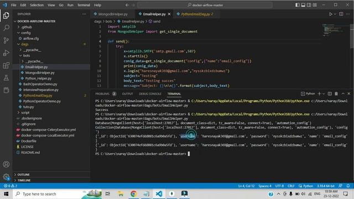The height and width of the screenshot is (199, 354).
Task: Open the run button dropdown arrow
Action: (335, 14)
